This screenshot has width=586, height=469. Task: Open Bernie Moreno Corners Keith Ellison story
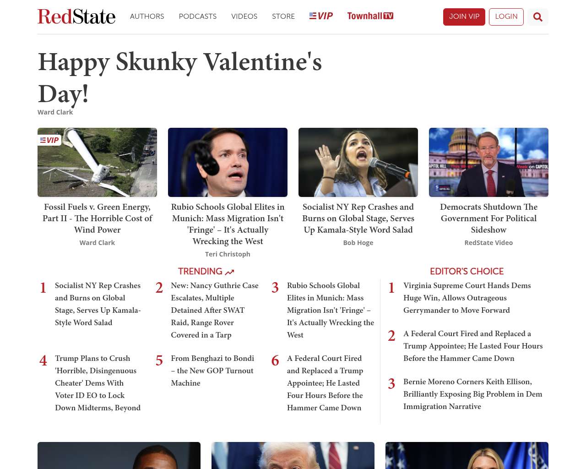pyautogui.click(x=472, y=394)
